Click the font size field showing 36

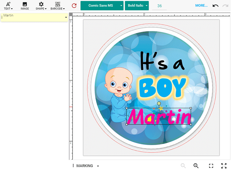(159, 6)
